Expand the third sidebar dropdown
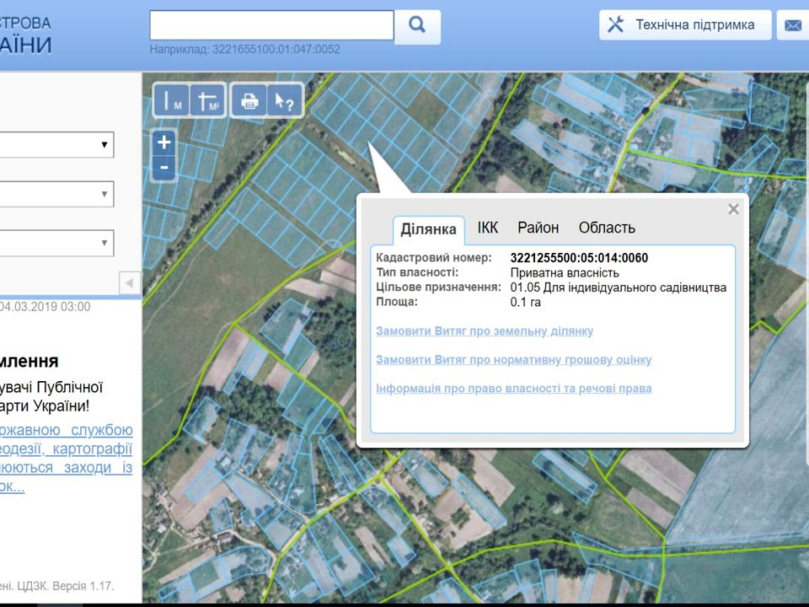Viewport: 809px width, 607px height. click(x=56, y=243)
